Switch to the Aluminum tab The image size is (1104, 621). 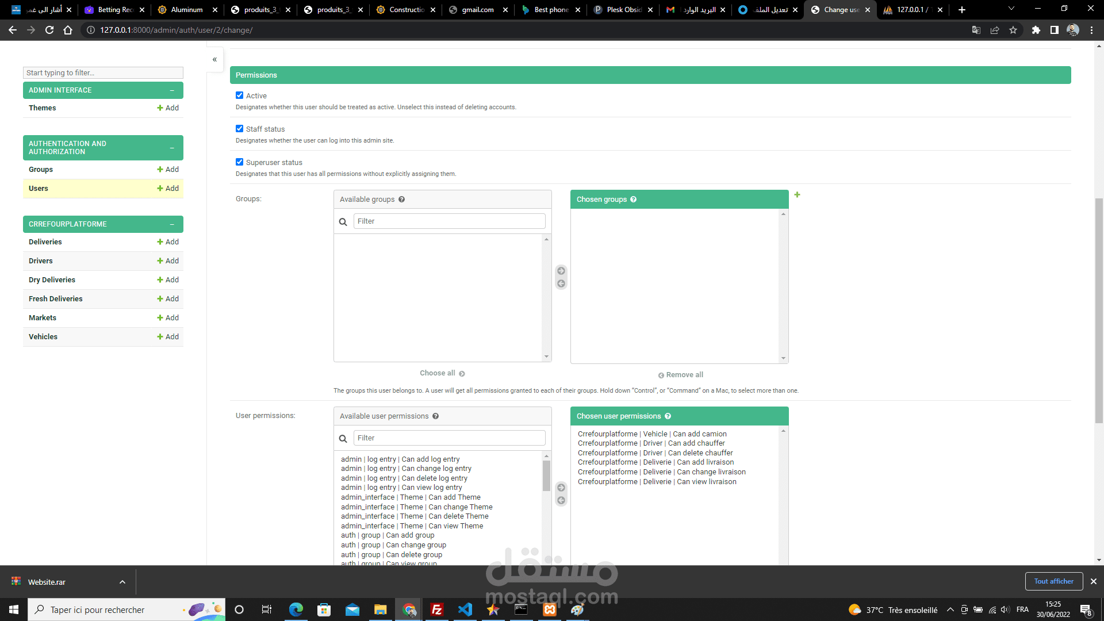[x=188, y=10]
